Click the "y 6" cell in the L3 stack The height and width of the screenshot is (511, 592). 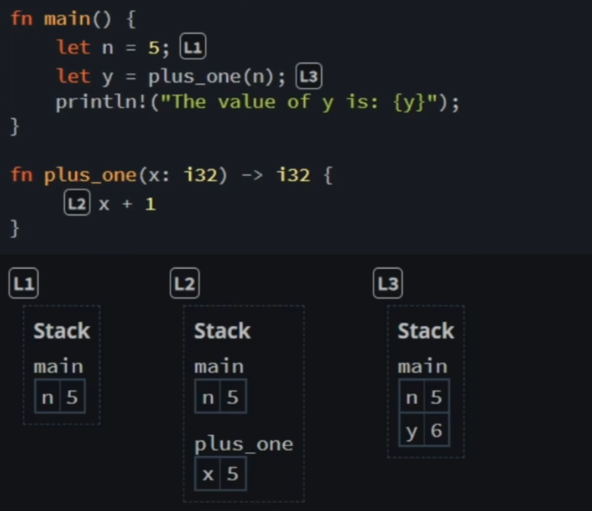click(424, 431)
